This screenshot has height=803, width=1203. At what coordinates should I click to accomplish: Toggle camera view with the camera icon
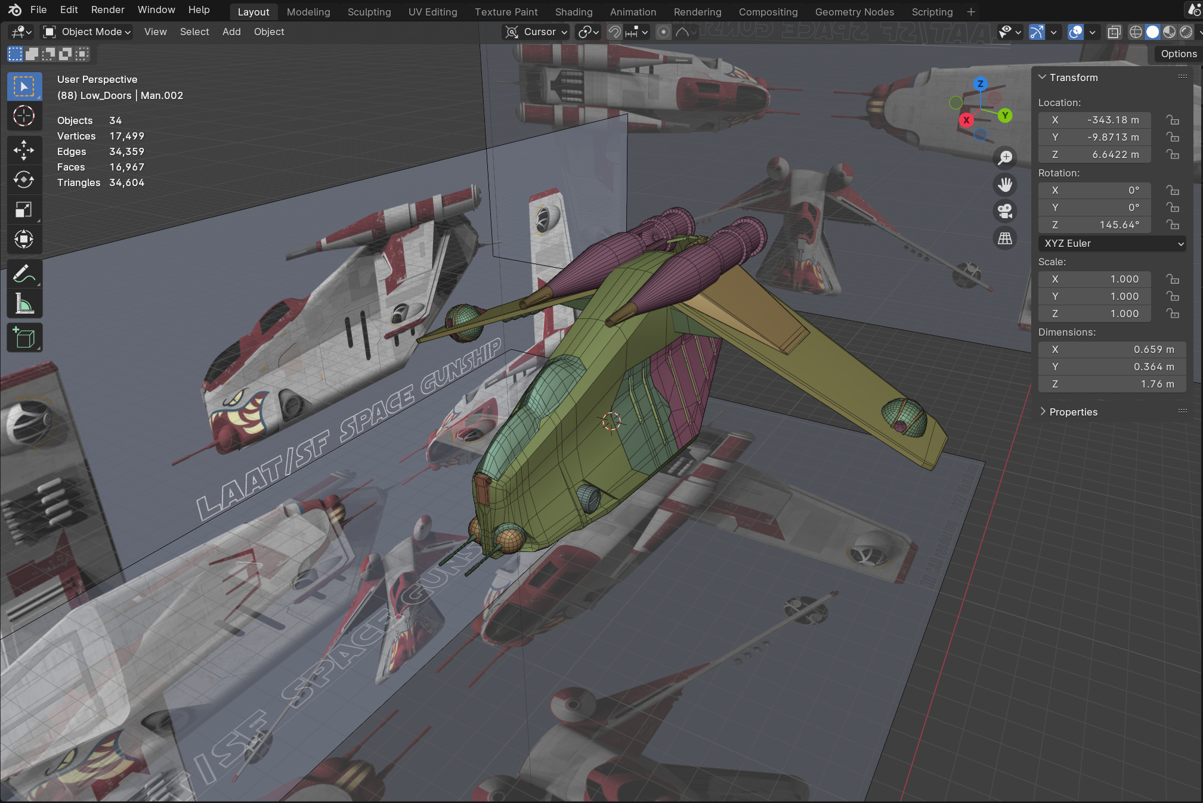point(1005,211)
